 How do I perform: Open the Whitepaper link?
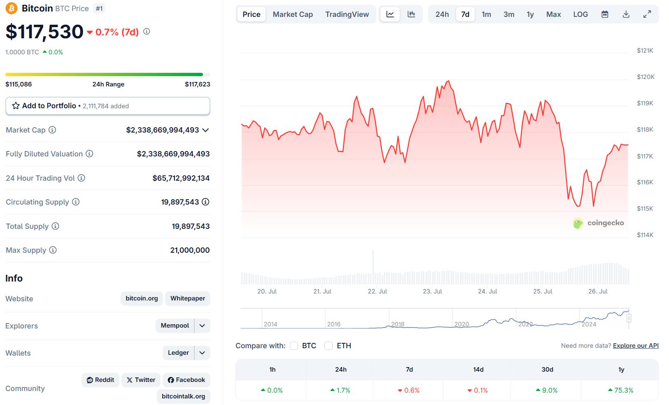pos(188,298)
